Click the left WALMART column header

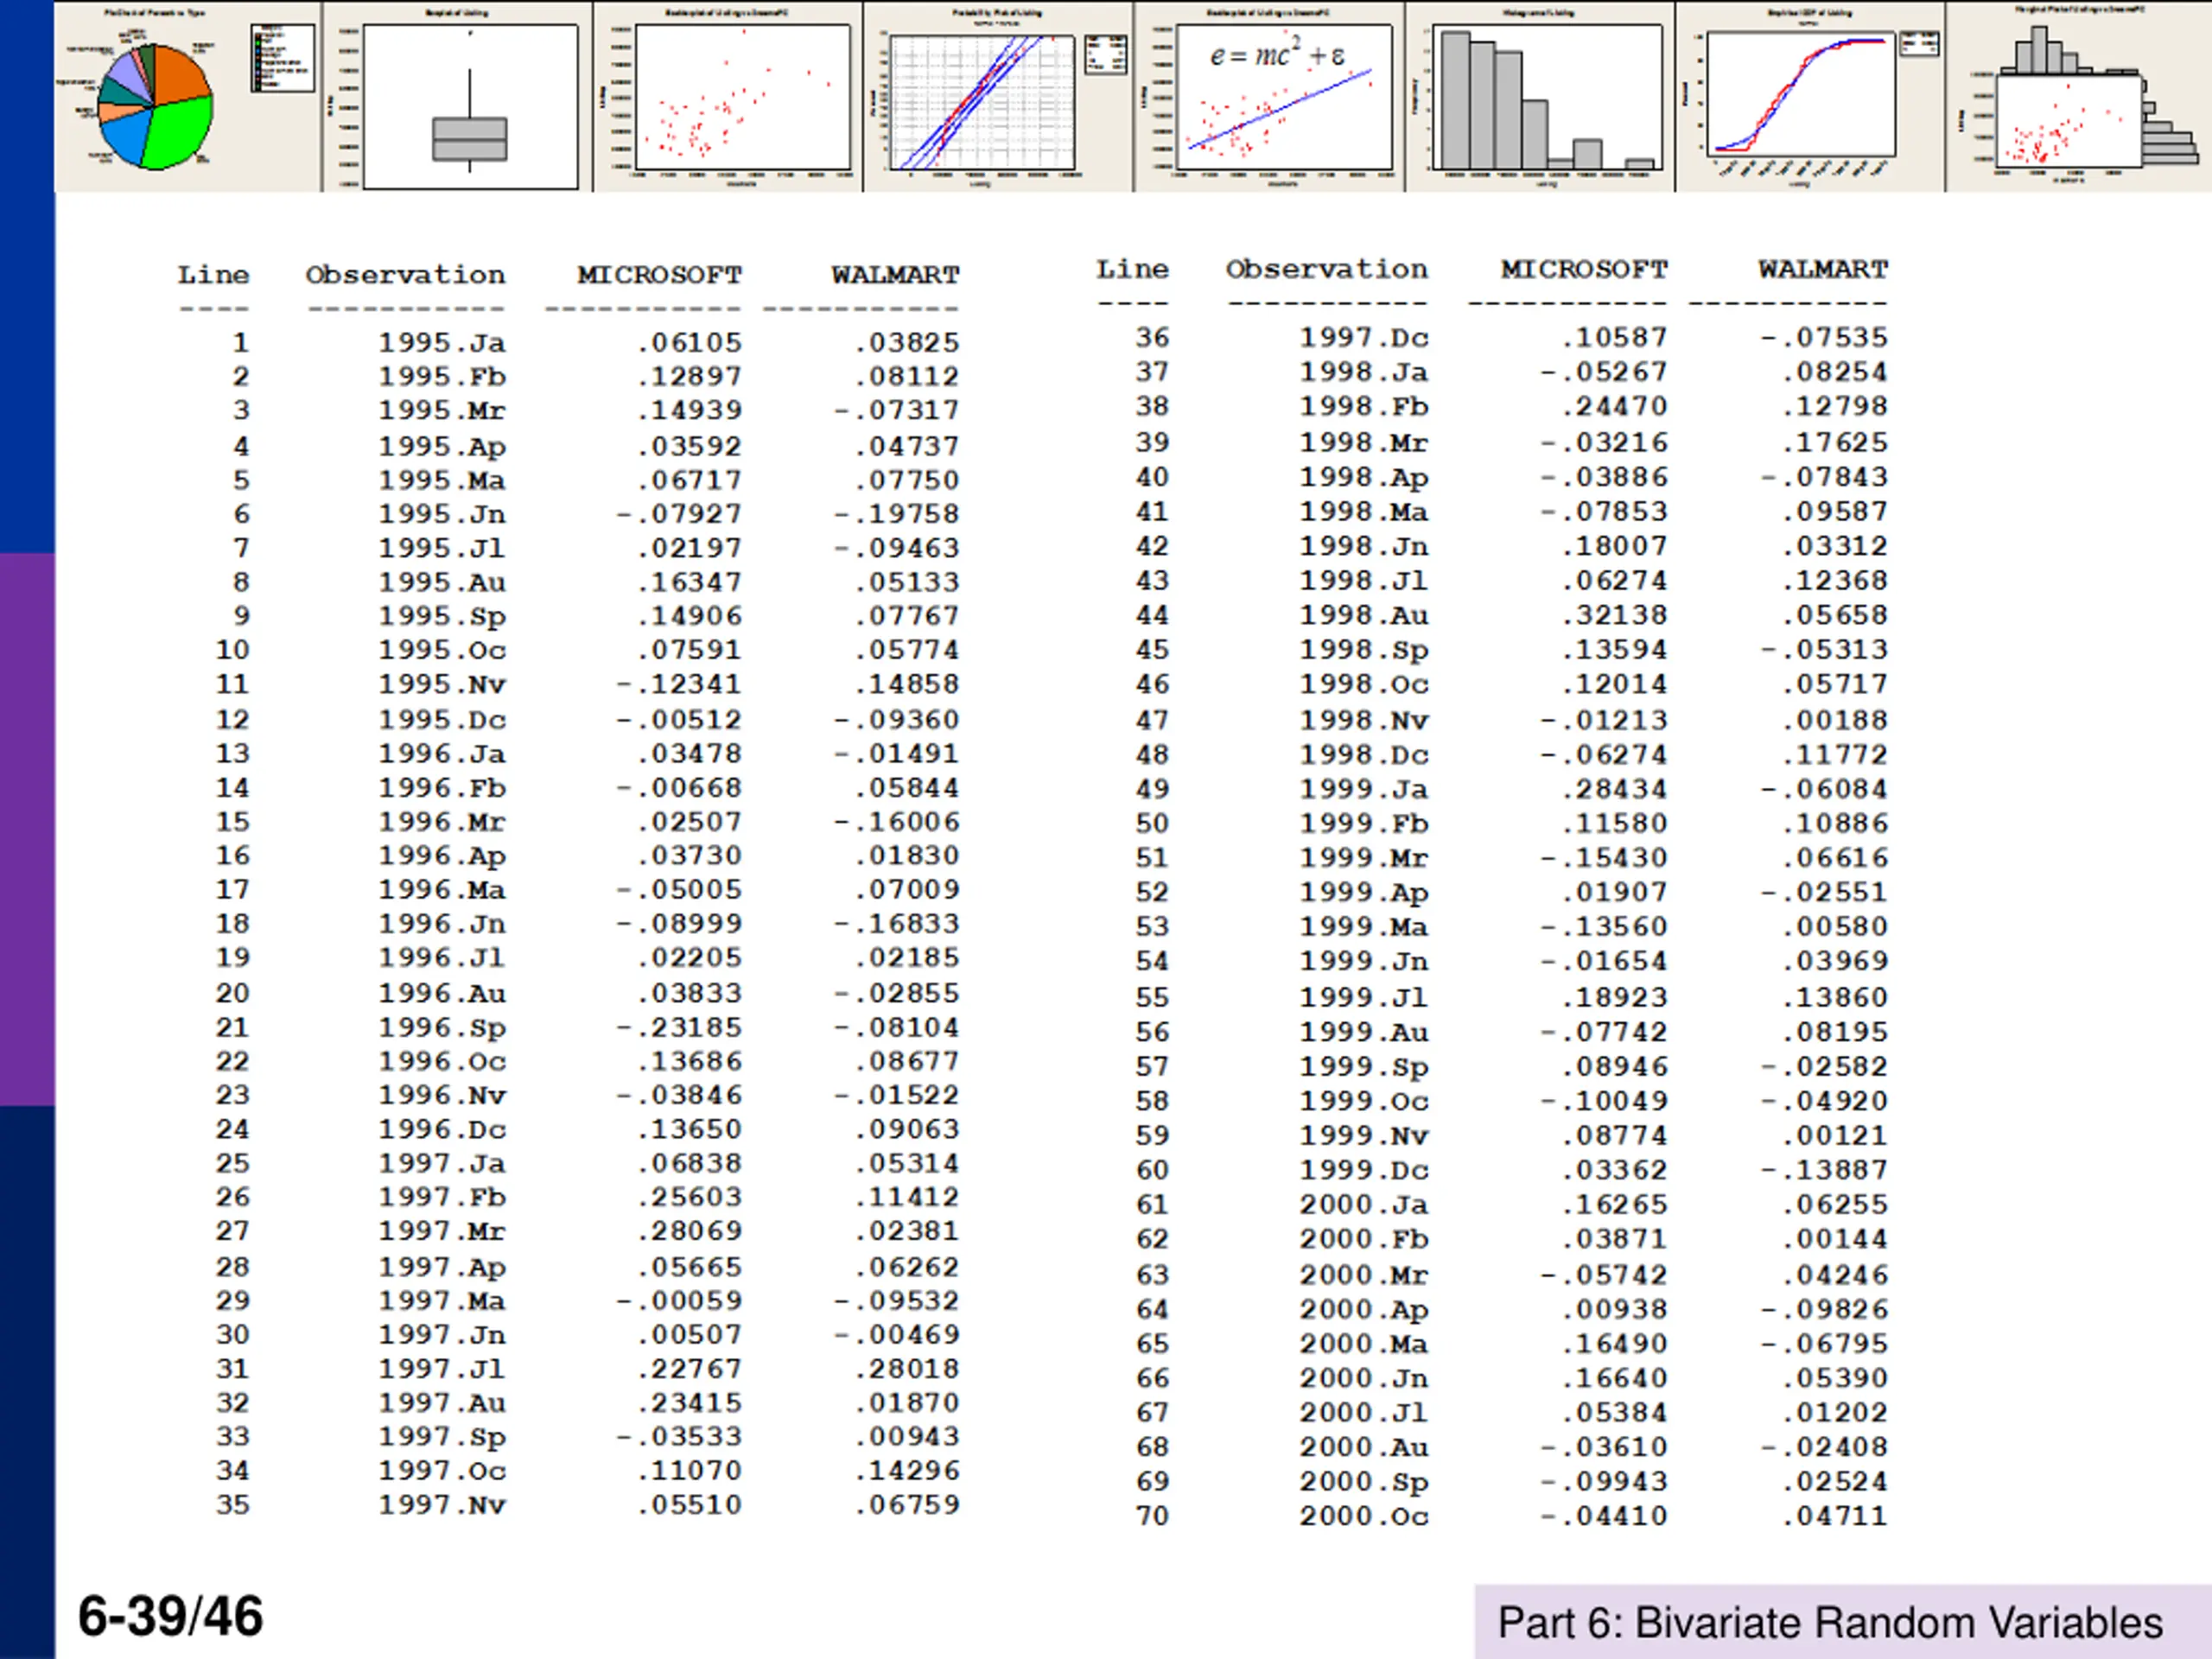click(895, 275)
